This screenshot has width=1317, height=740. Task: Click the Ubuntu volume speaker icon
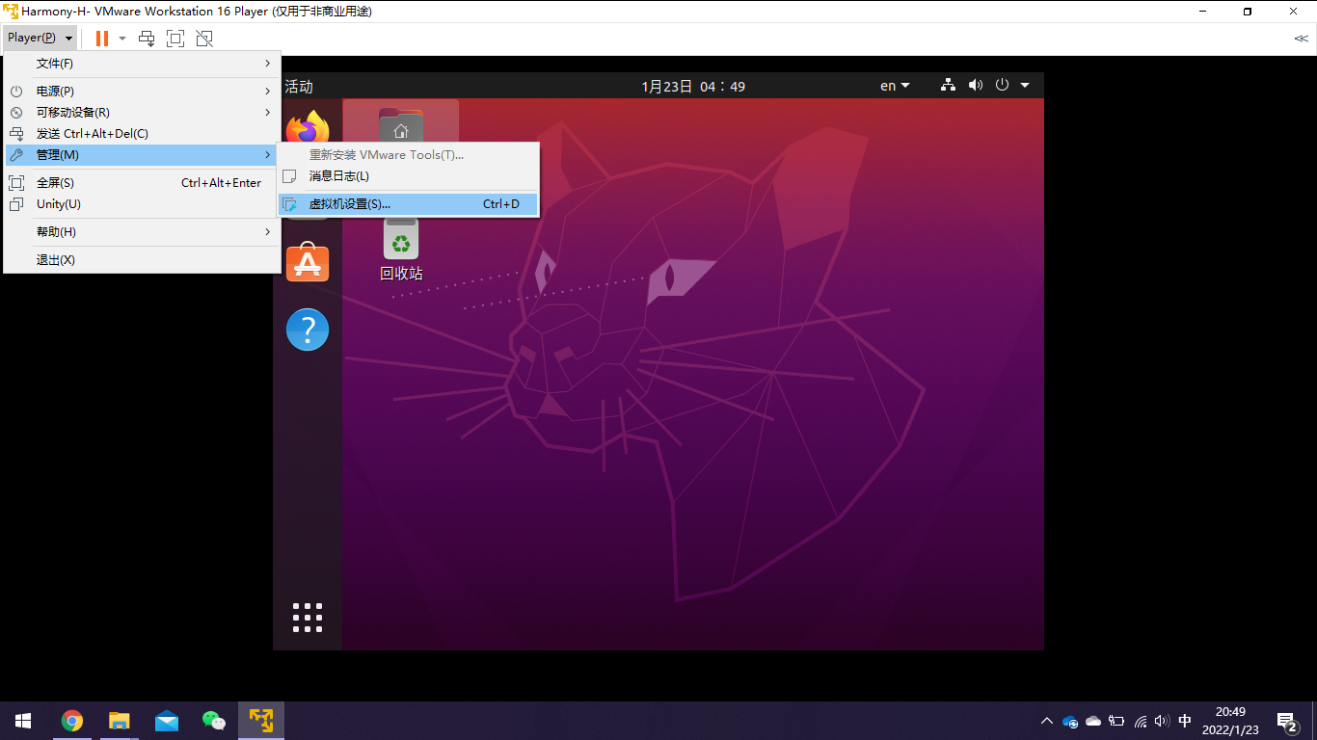pyautogui.click(x=975, y=86)
